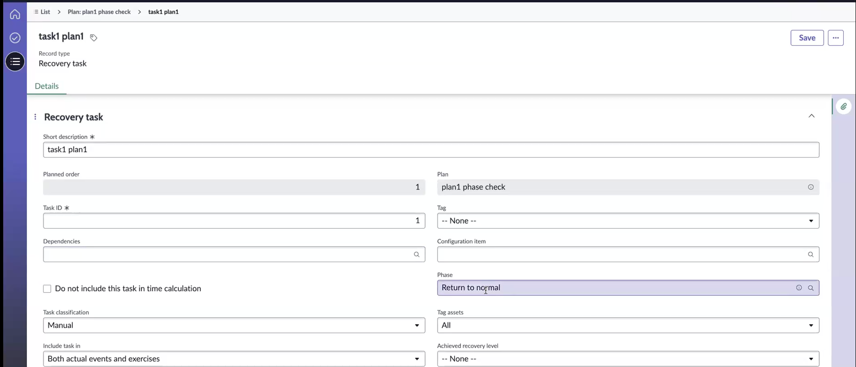This screenshot has height=367, width=856.
Task: Open the Tag dropdown
Action: pyautogui.click(x=628, y=221)
